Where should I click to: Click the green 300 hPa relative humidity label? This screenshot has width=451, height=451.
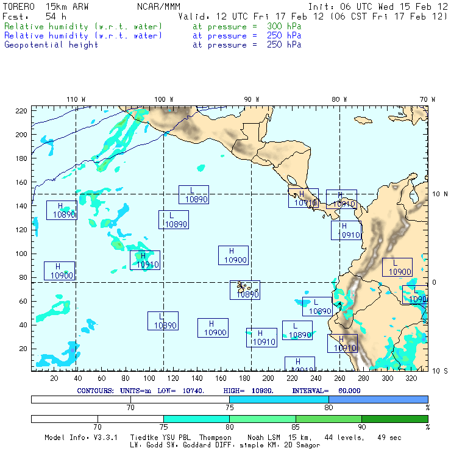point(83,27)
